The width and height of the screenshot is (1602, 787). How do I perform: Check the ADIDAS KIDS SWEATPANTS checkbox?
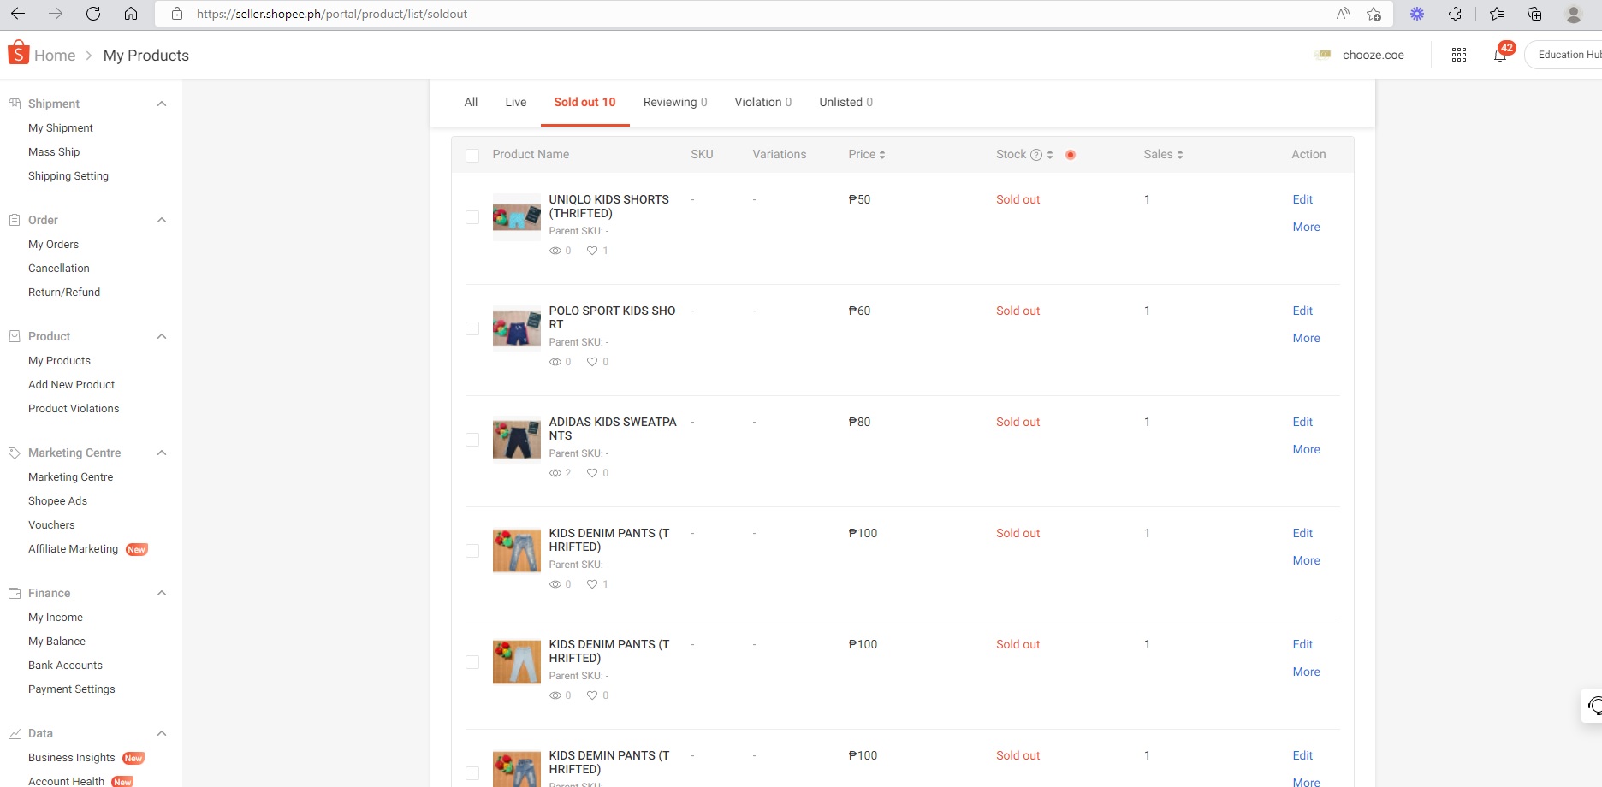coord(472,440)
